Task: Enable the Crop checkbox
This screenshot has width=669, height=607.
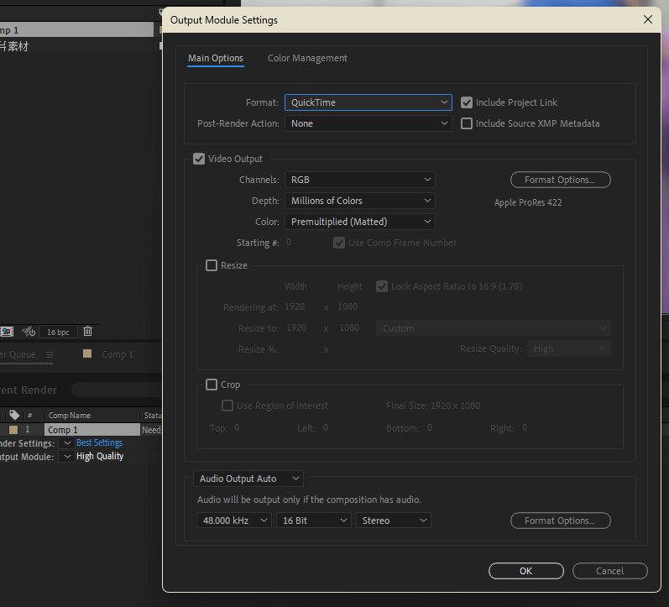Action: tap(212, 385)
